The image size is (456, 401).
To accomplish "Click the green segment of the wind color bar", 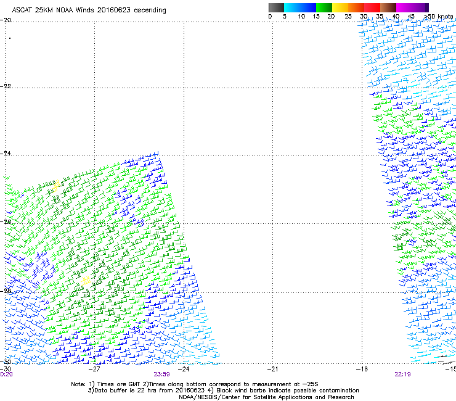I will click(x=324, y=7).
